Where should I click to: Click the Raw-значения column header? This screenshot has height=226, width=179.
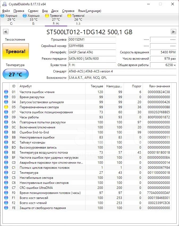point(157,86)
